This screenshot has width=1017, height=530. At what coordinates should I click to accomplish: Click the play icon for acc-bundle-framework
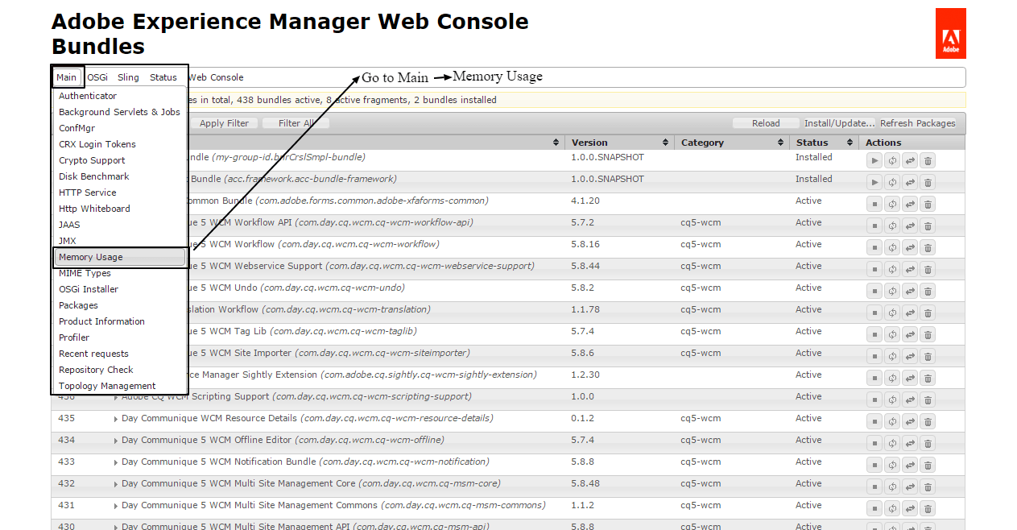pos(874,179)
